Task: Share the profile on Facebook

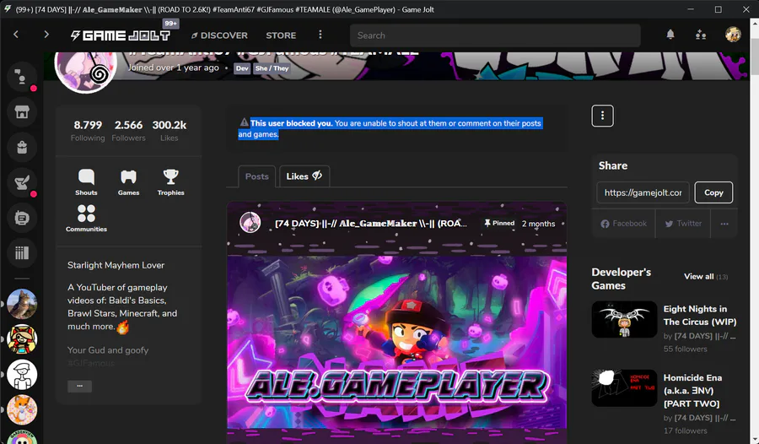Action: click(x=623, y=224)
